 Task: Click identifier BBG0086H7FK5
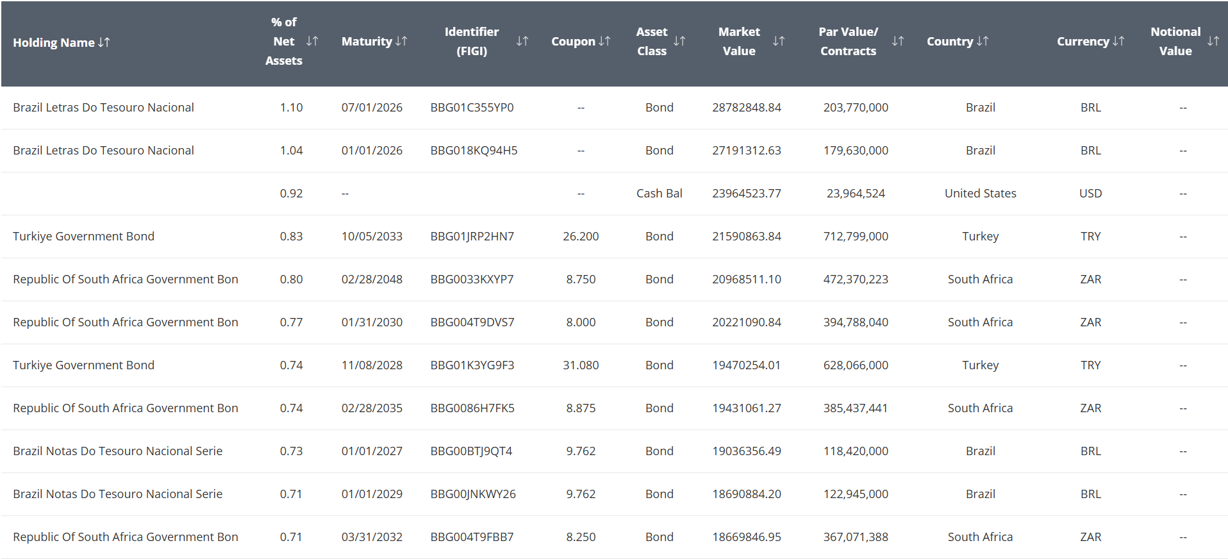472,408
